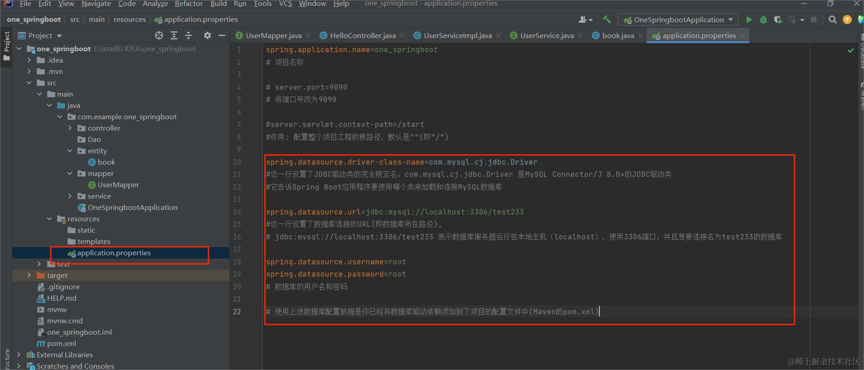The image size is (864, 370).
Task: Hide the Project panel with minus icon
Action: 222,35
